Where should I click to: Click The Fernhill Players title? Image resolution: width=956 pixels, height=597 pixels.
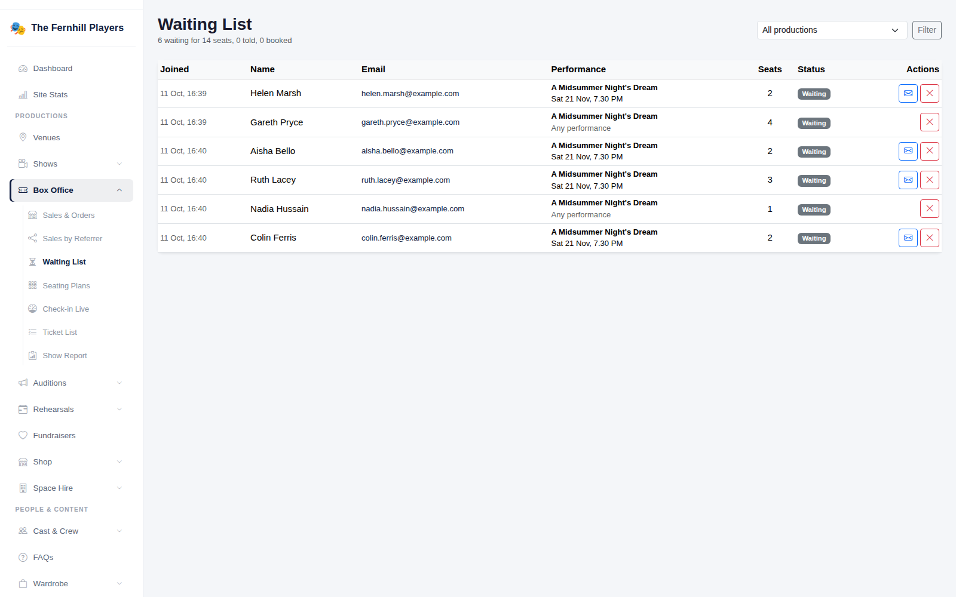pos(77,28)
